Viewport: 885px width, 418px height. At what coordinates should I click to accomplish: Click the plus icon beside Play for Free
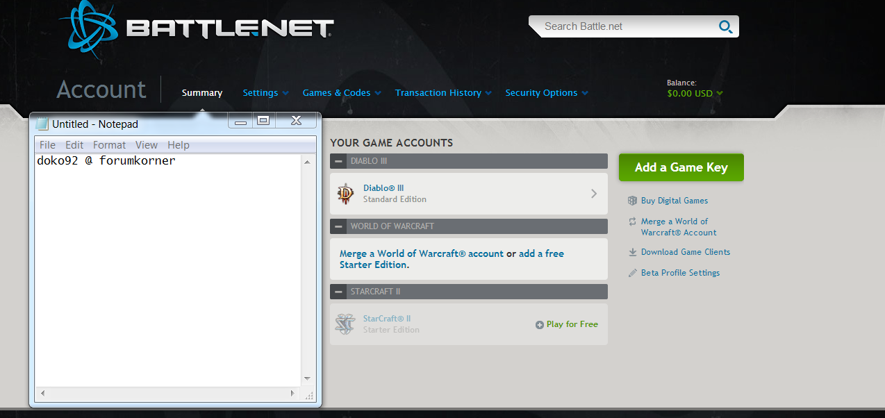(x=540, y=324)
